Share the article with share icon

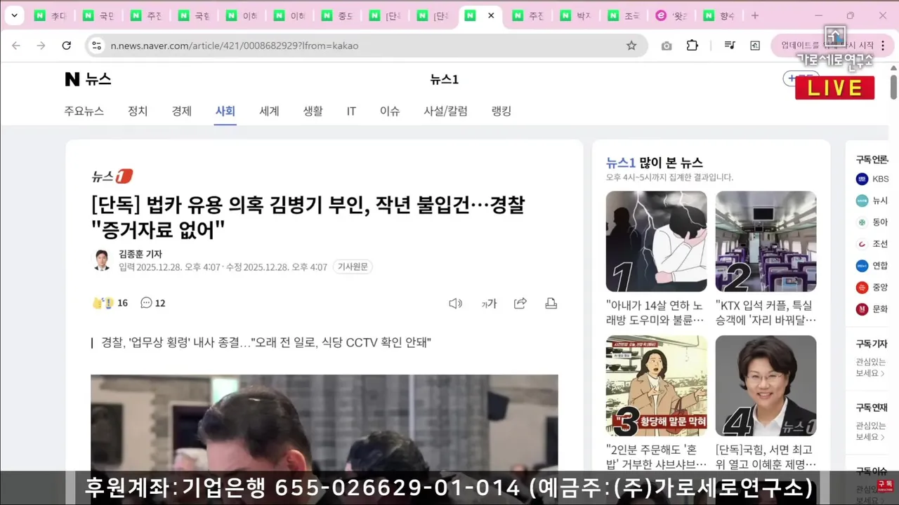[x=520, y=303]
